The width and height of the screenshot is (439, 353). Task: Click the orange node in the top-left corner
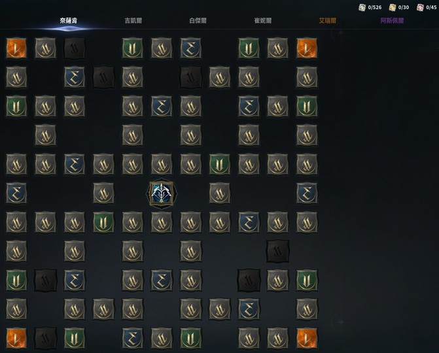16,48
